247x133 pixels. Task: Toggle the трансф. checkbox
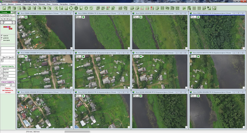point(2,35)
